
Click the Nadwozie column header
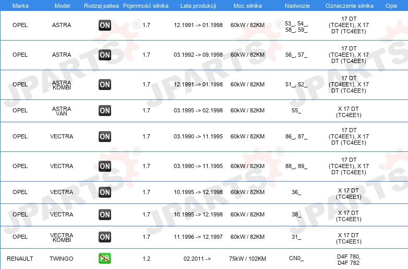[x=297, y=6]
